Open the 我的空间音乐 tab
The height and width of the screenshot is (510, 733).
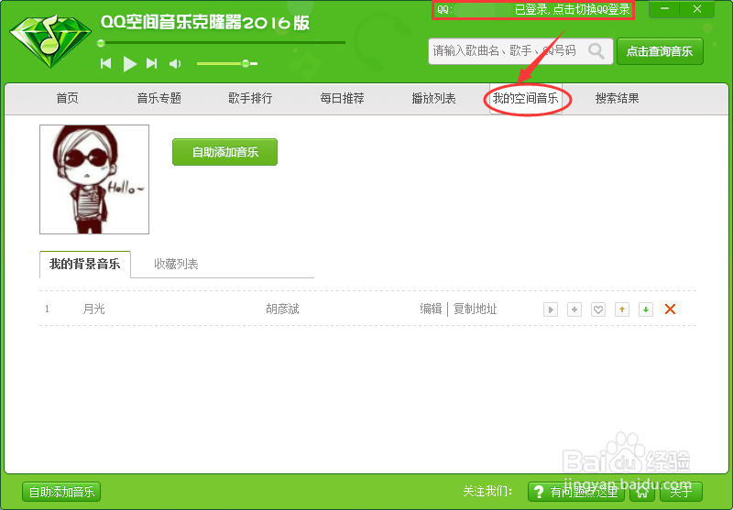[x=525, y=99]
